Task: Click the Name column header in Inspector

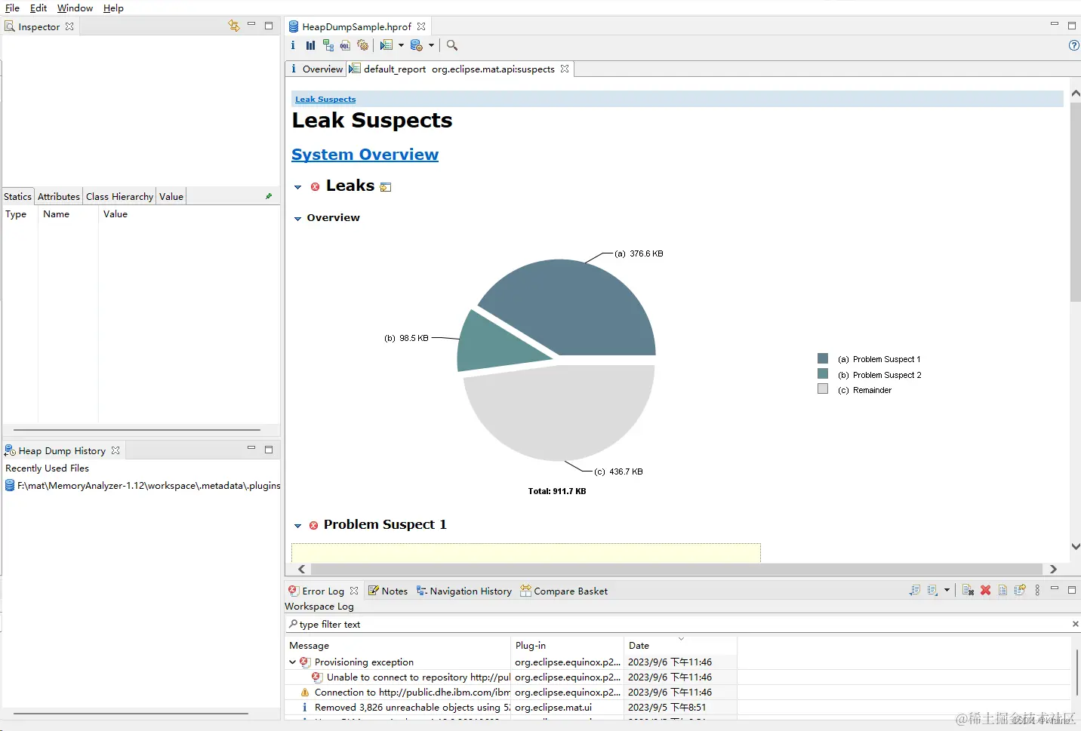Action: tap(68, 214)
